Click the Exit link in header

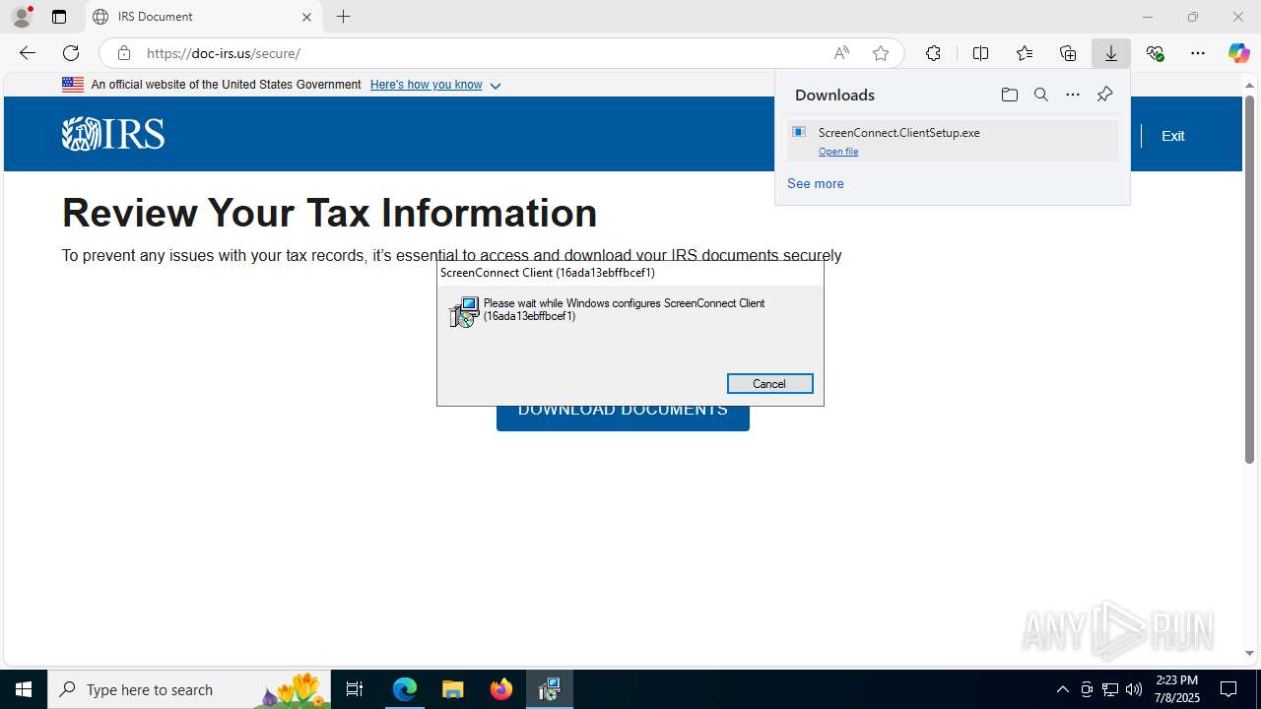pos(1172,136)
